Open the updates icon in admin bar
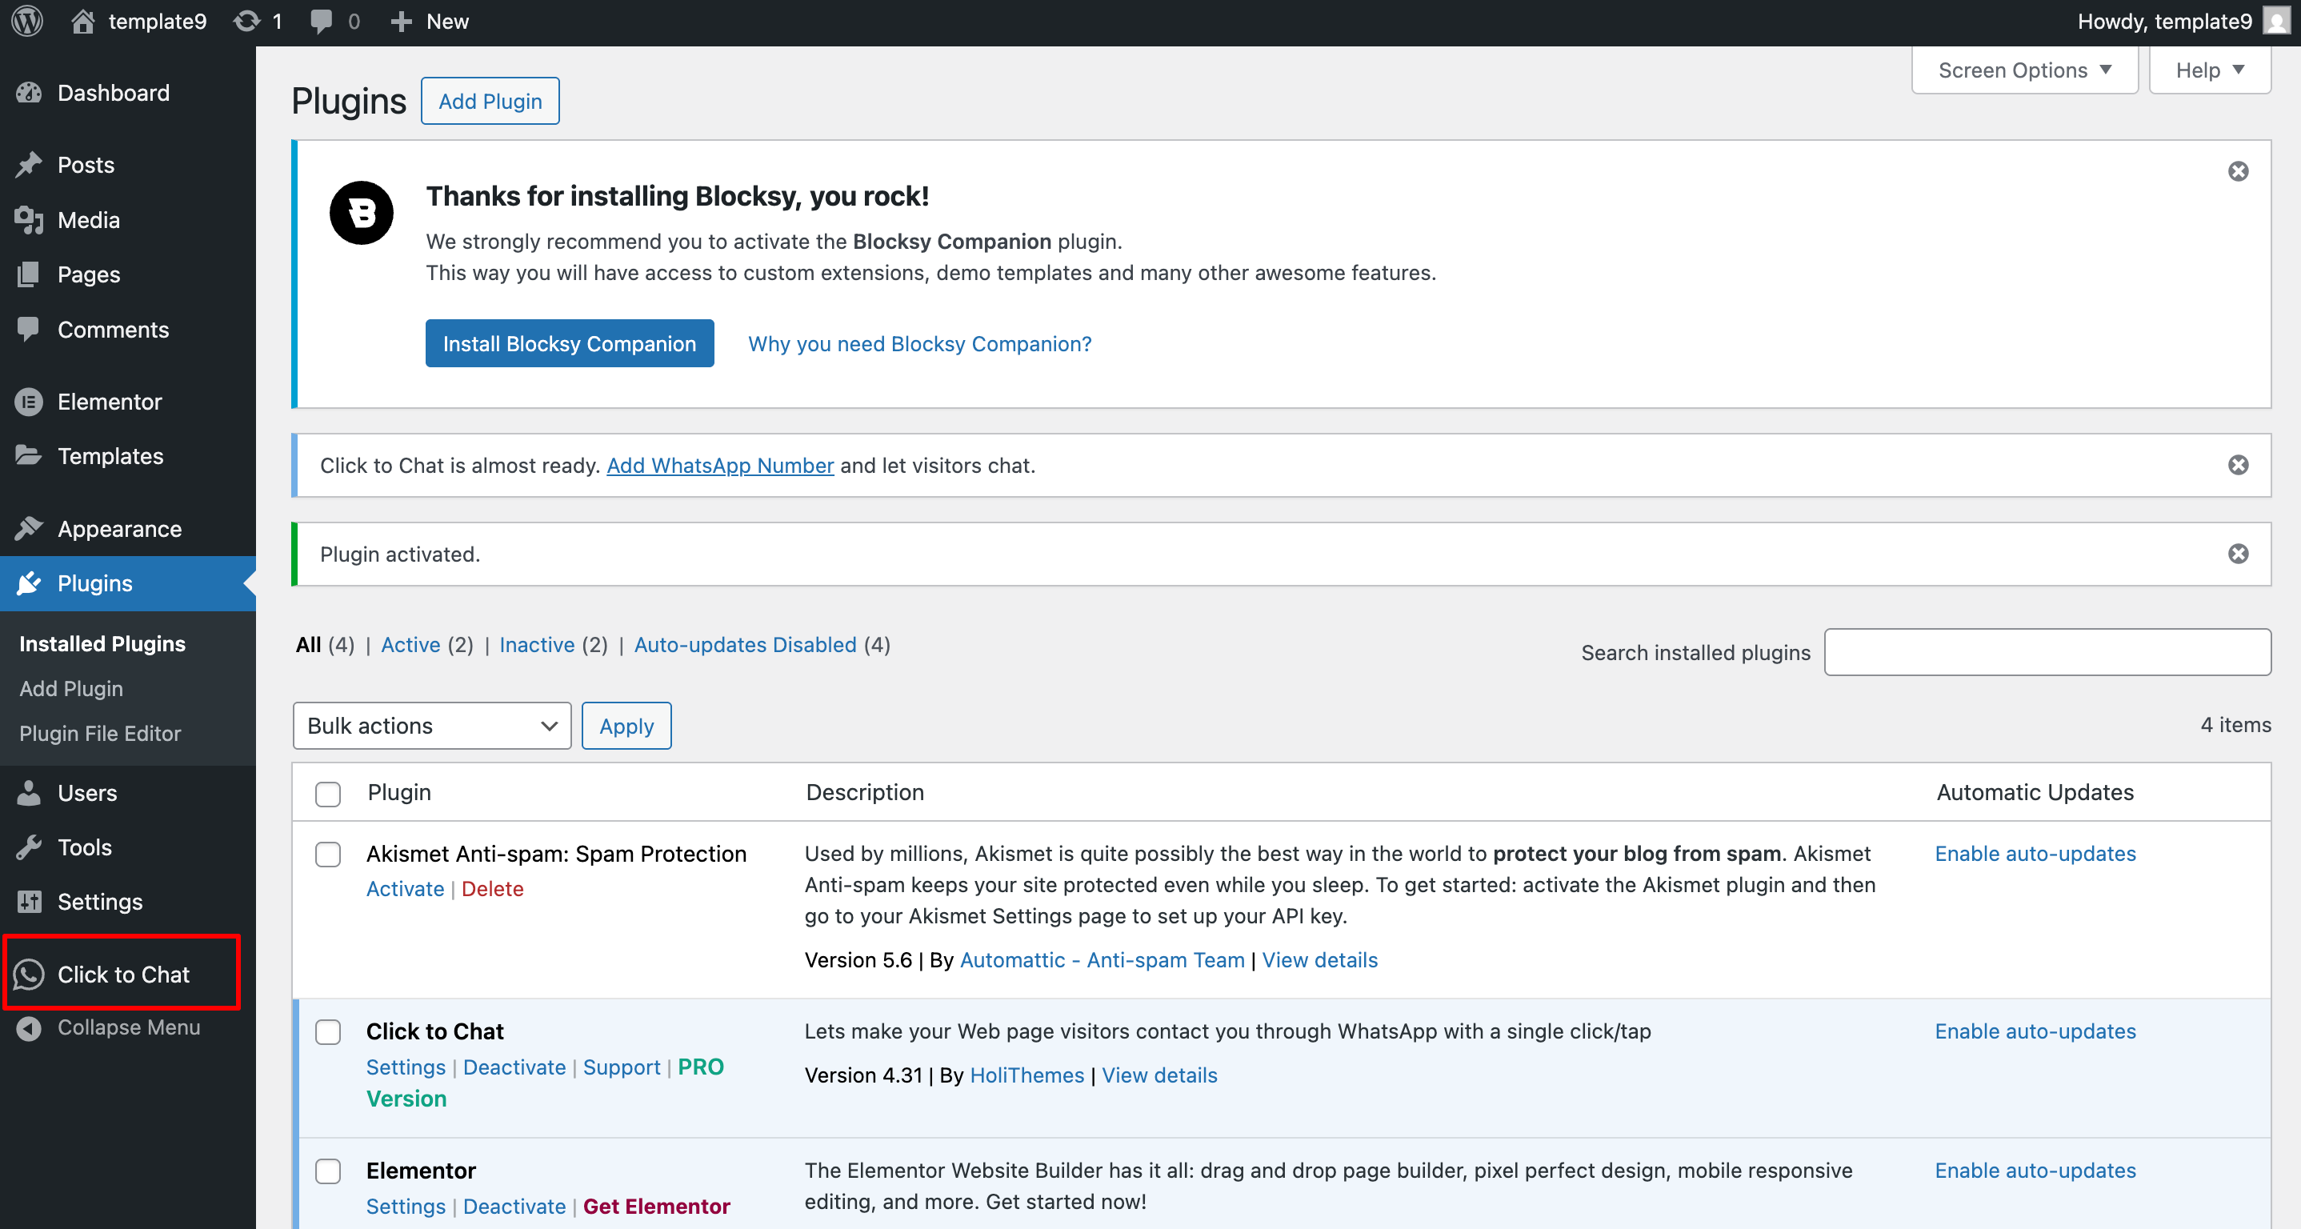The height and width of the screenshot is (1229, 2301). (247, 22)
